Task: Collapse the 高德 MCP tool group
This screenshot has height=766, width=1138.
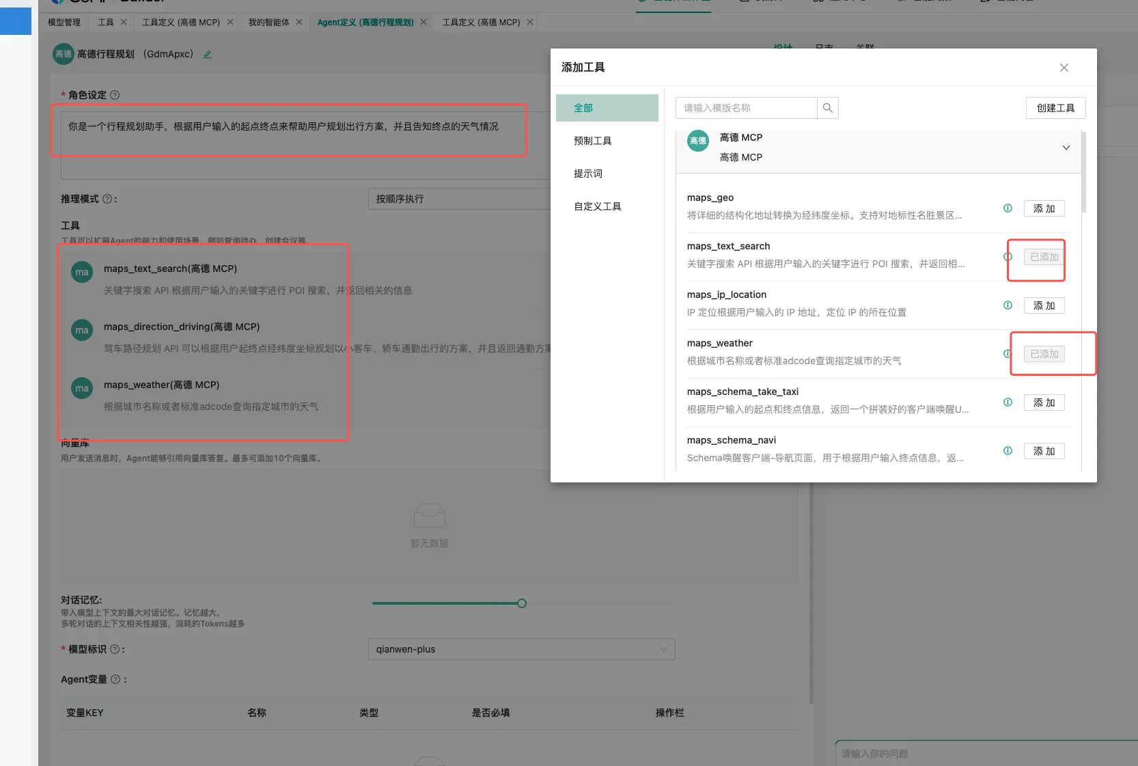Action: click(1066, 148)
